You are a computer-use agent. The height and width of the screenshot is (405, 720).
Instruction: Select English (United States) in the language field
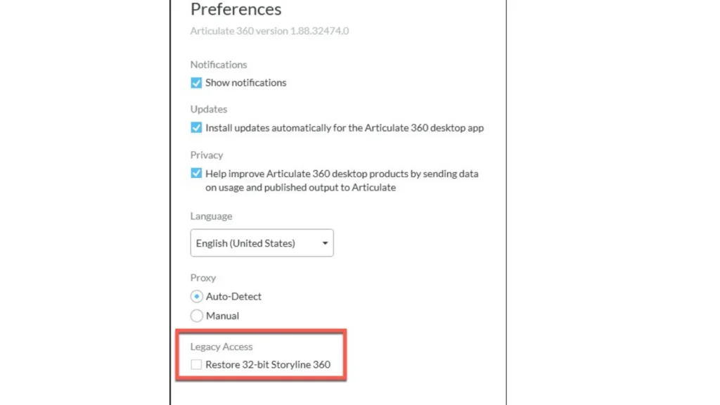[246, 243]
